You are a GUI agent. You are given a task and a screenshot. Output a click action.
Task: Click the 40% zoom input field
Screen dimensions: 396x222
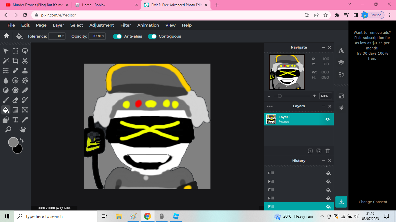click(x=325, y=96)
